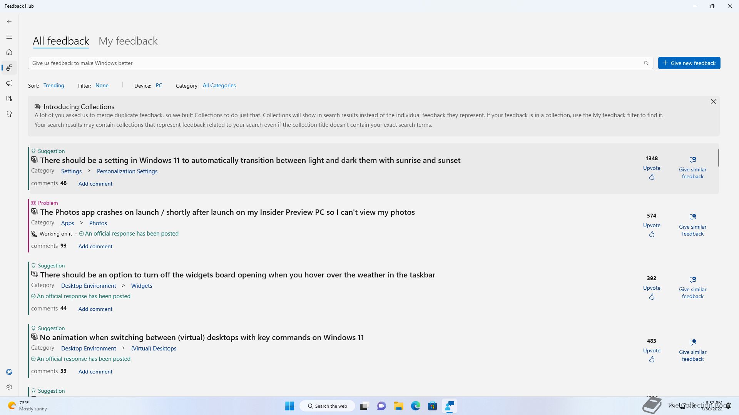739x415 pixels.
Task: Open Task View from taskbar
Action: [x=364, y=406]
